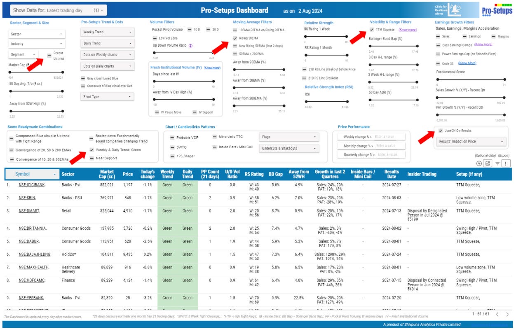516x329 pixels.
Task: Uncheck June'24 Qtr Results checkbox
Action: 441,131
